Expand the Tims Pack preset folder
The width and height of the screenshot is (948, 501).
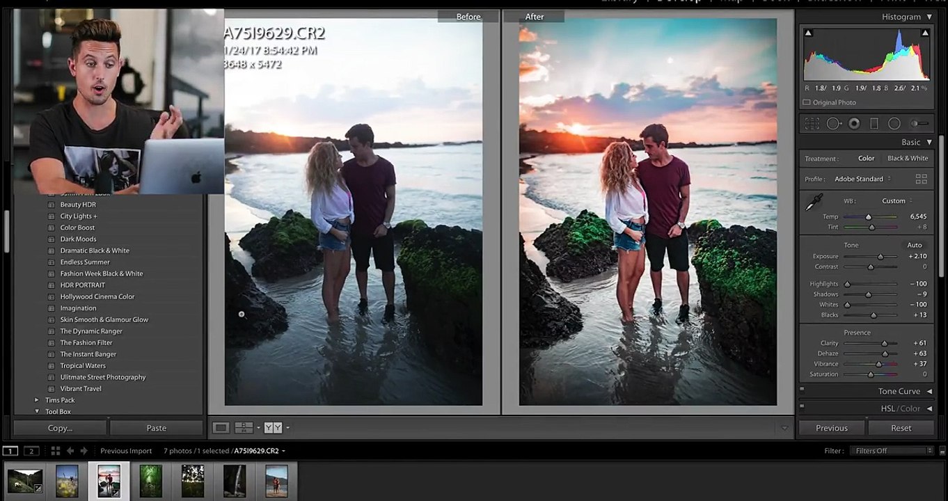pos(37,400)
